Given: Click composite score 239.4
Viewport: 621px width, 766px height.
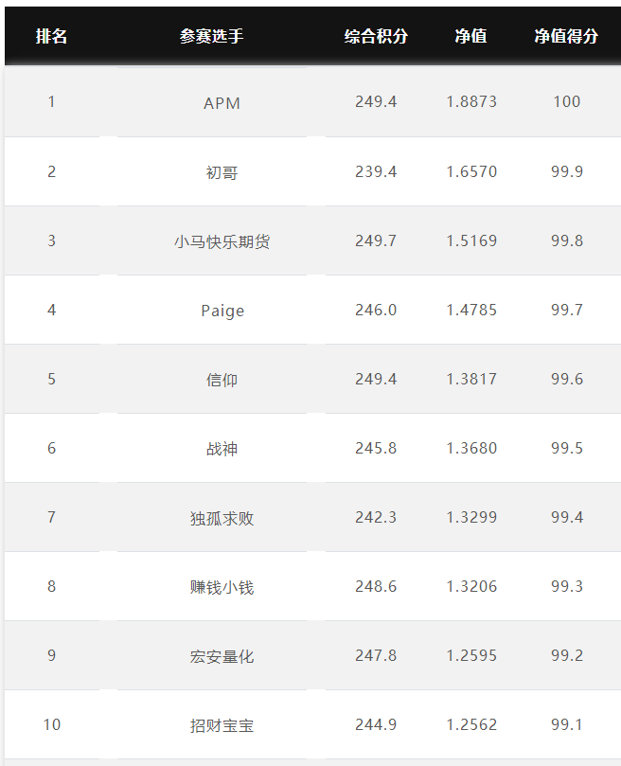Looking at the screenshot, I should [376, 171].
